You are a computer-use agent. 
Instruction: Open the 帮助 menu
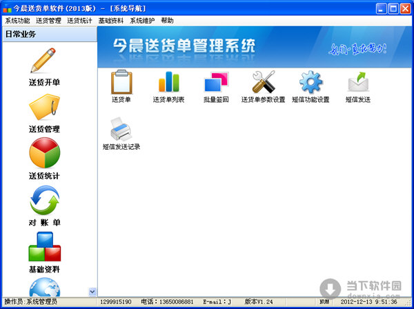point(167,21)
